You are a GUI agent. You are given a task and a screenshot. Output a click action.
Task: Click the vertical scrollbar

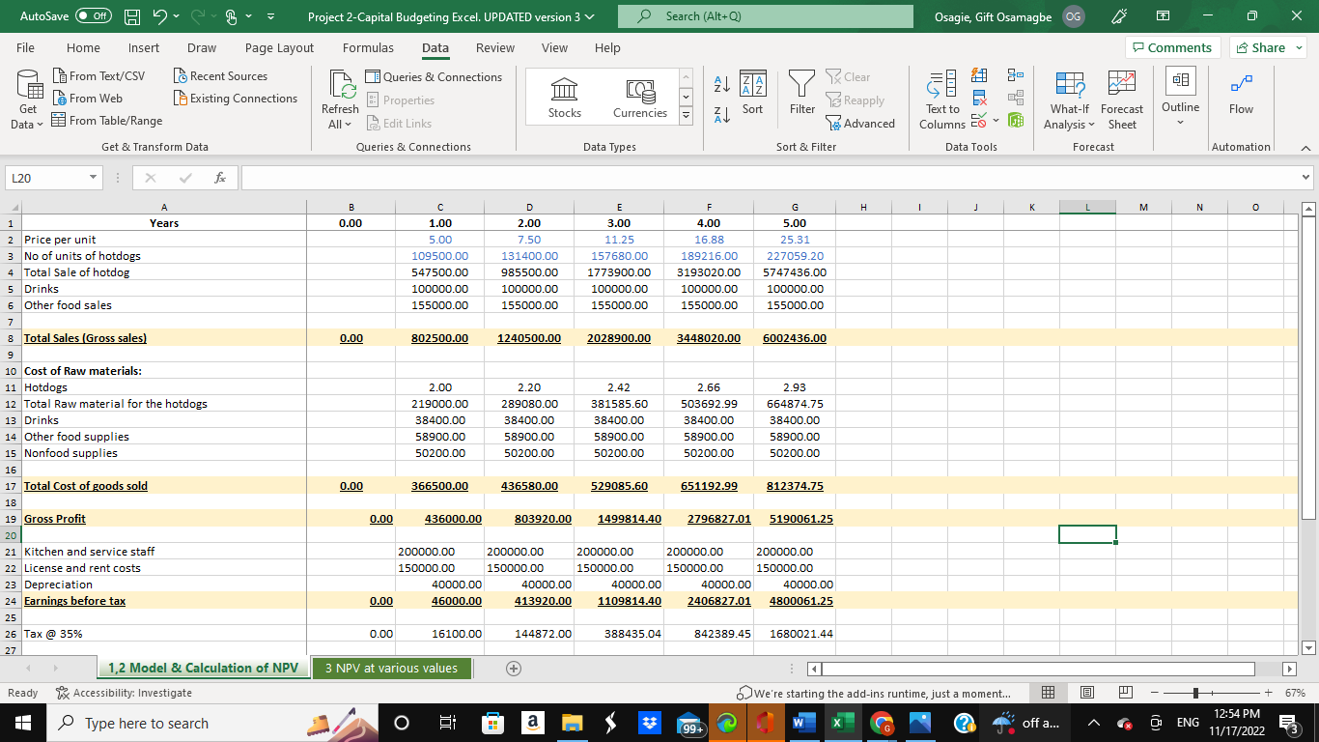pyautogui.click(x=1309, y=367)
